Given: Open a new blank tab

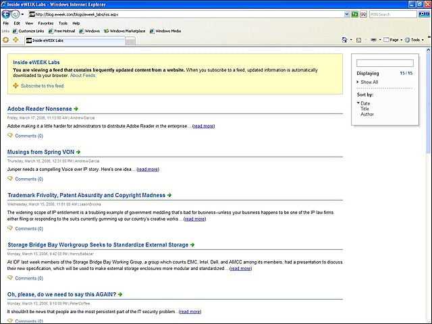Looking at the screenshot, I should click(130, 41).
